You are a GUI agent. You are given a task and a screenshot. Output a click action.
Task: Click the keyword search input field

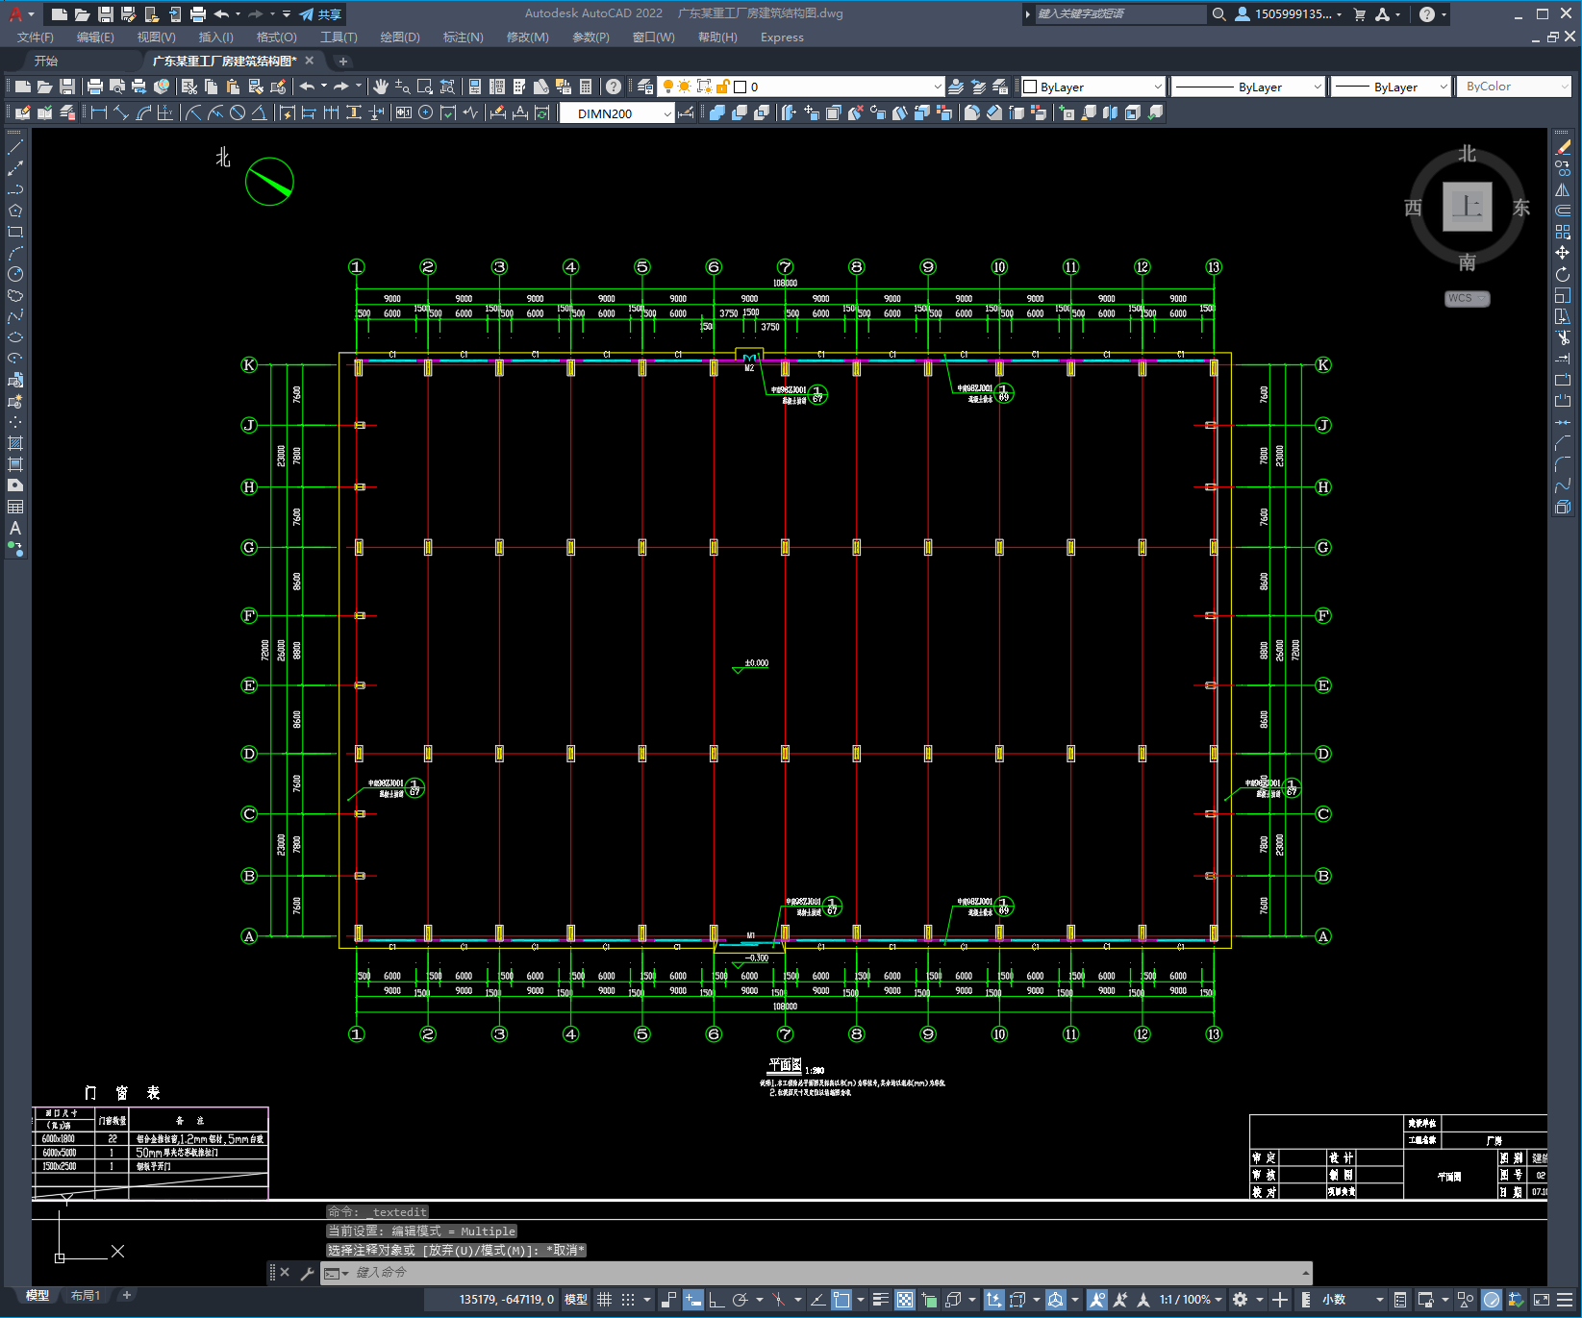(1119, 14)
